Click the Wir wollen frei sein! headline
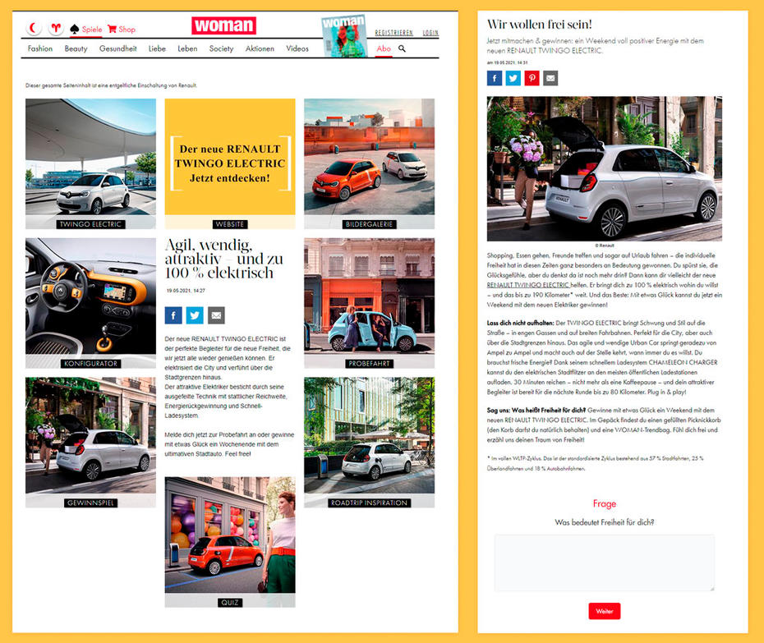The height and width of the screenshot is (643, 764). (x=539, y=25)
